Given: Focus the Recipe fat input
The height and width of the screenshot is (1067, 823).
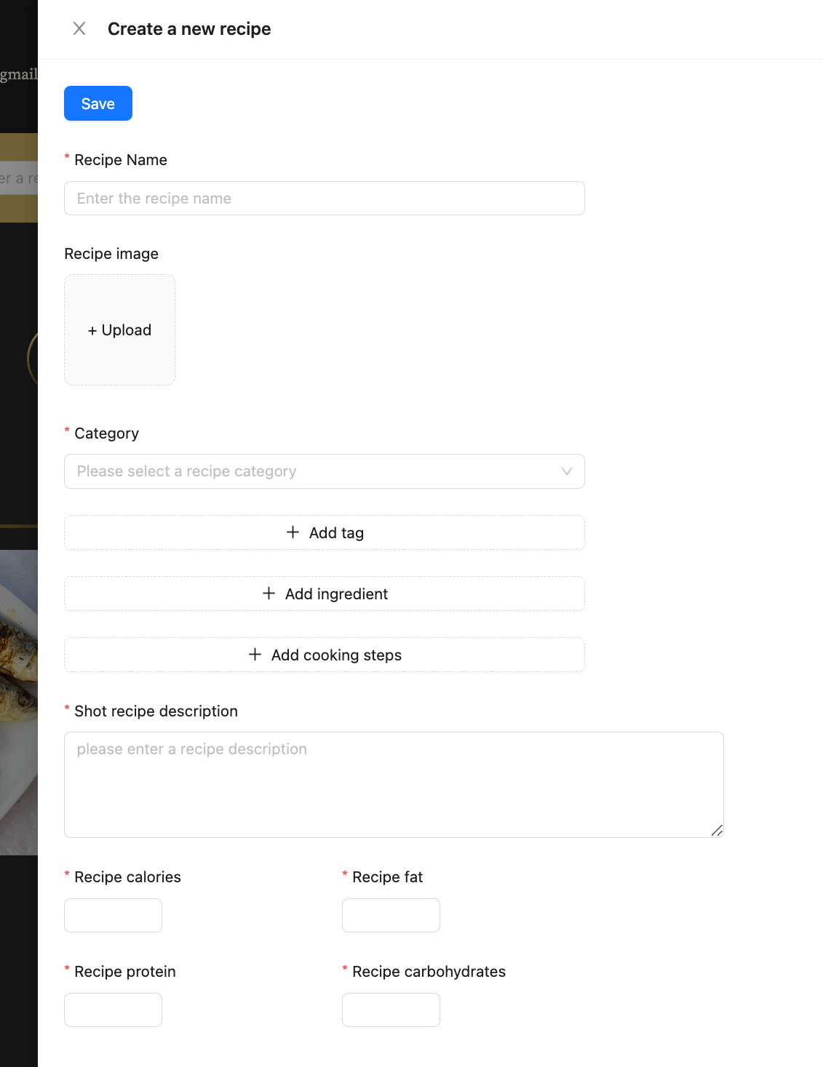Looking at the screenshot, I should 391,915.
